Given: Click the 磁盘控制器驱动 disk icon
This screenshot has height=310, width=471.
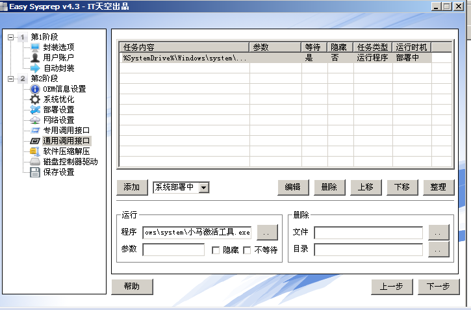Looking at the screenshot, I should click(35, 162).
